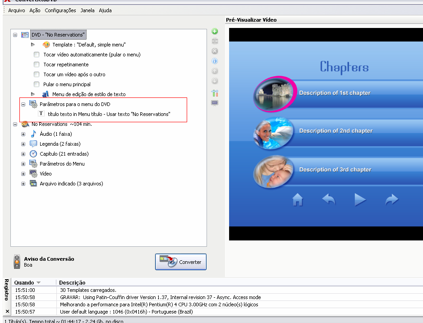Open the settings tools icon
This screenshot has width=423, height=323.
click(x=215, y=93)
